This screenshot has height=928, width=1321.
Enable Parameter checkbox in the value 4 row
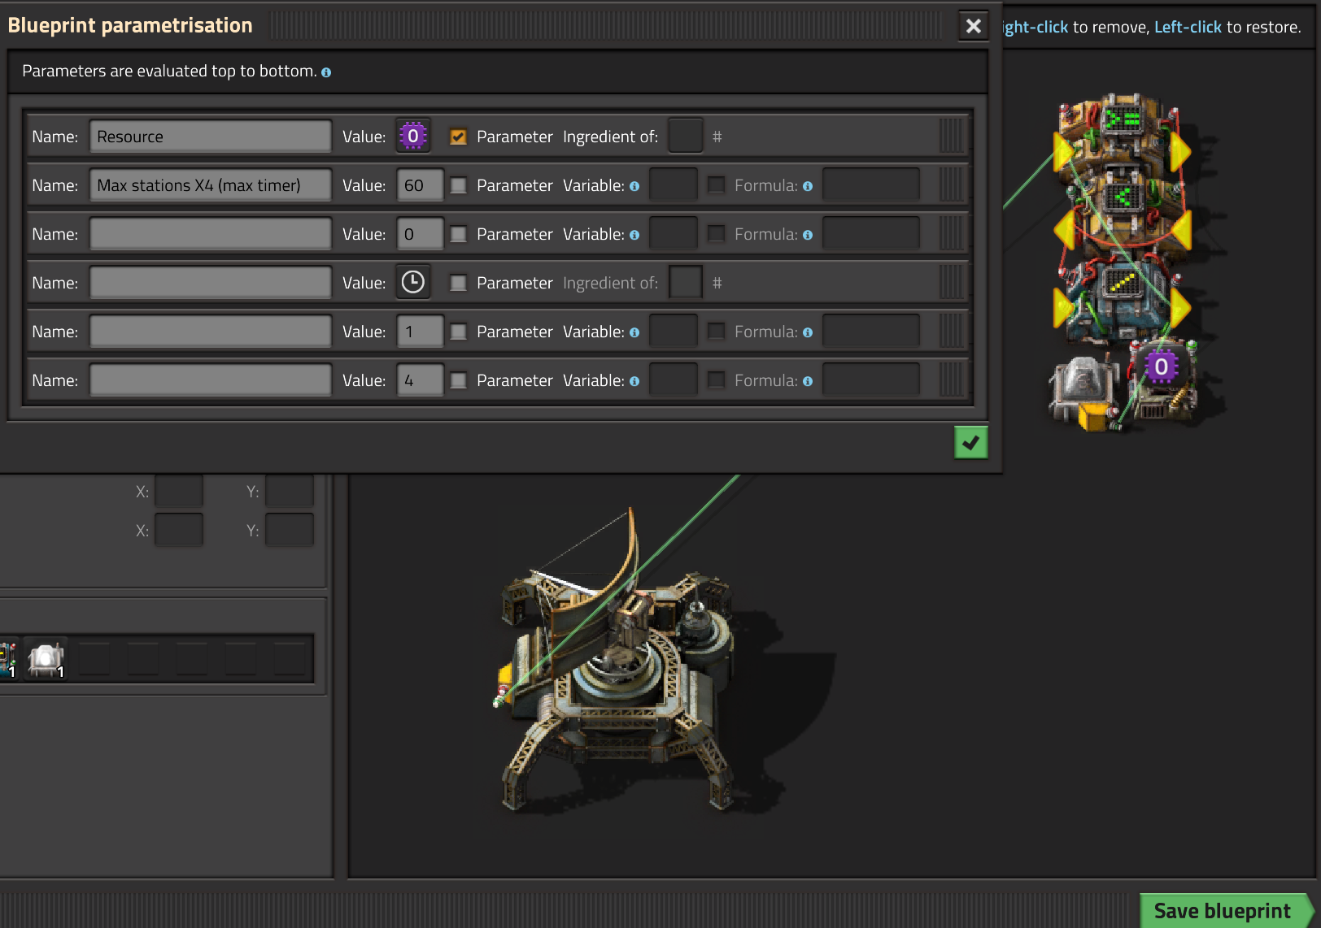click(x=459, y=380)
